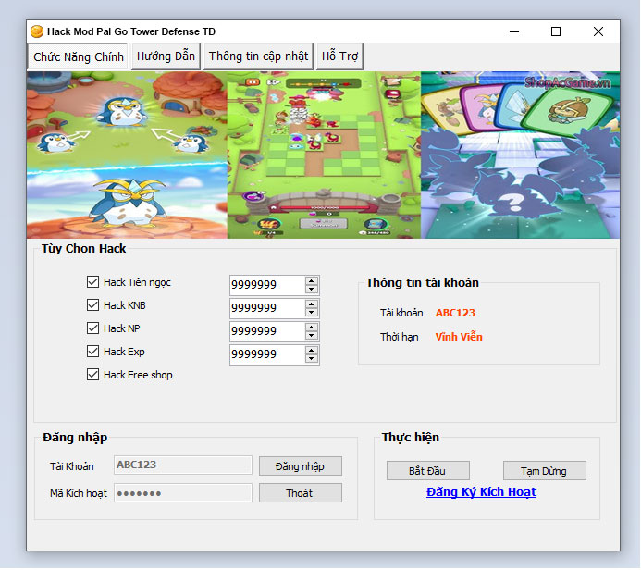Focus the Hack Tiên ngọc number field
The width and height of the screenshot is (641, 570).
[x=267, y=285]
